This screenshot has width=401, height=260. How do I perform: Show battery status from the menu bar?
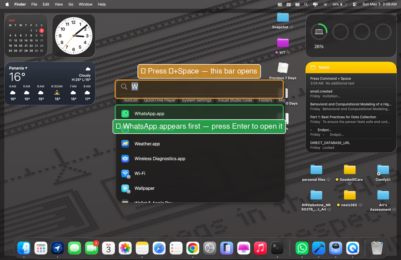[x=340, y=4]
